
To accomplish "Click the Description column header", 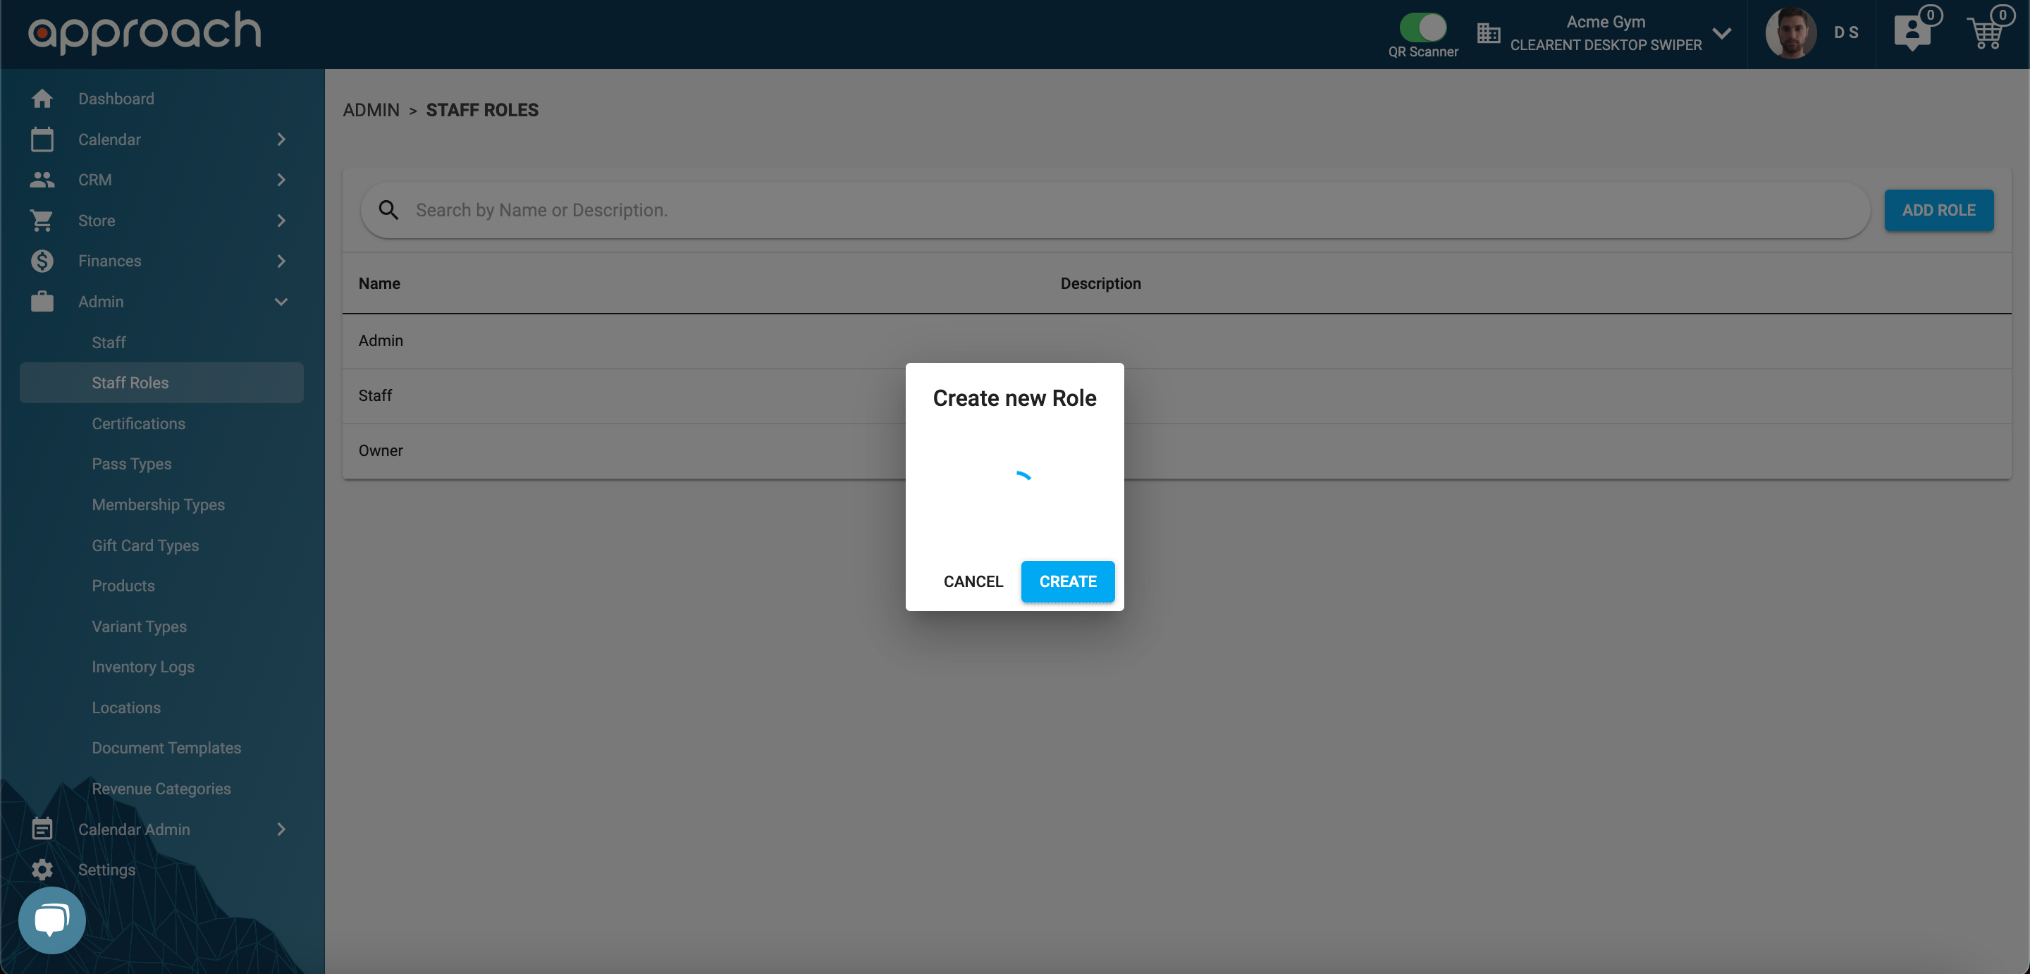I will click(1100, 284).
